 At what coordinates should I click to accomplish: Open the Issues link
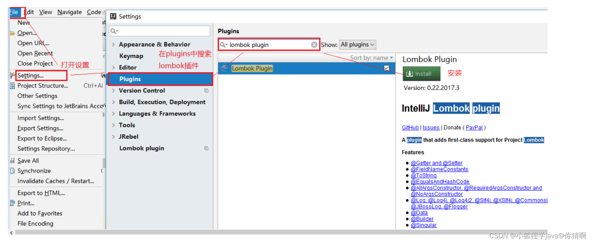pos(431,128)
